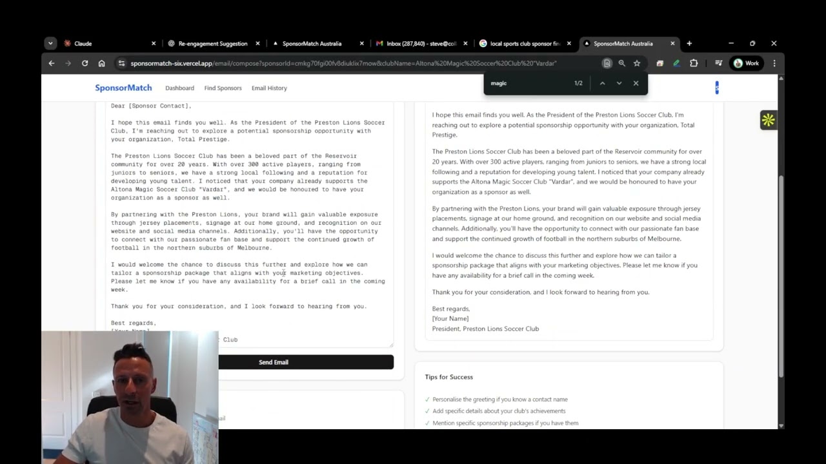Close the local sports club sponsor tab
Viewport: 826px width, 464px height.
click(569, 44)
